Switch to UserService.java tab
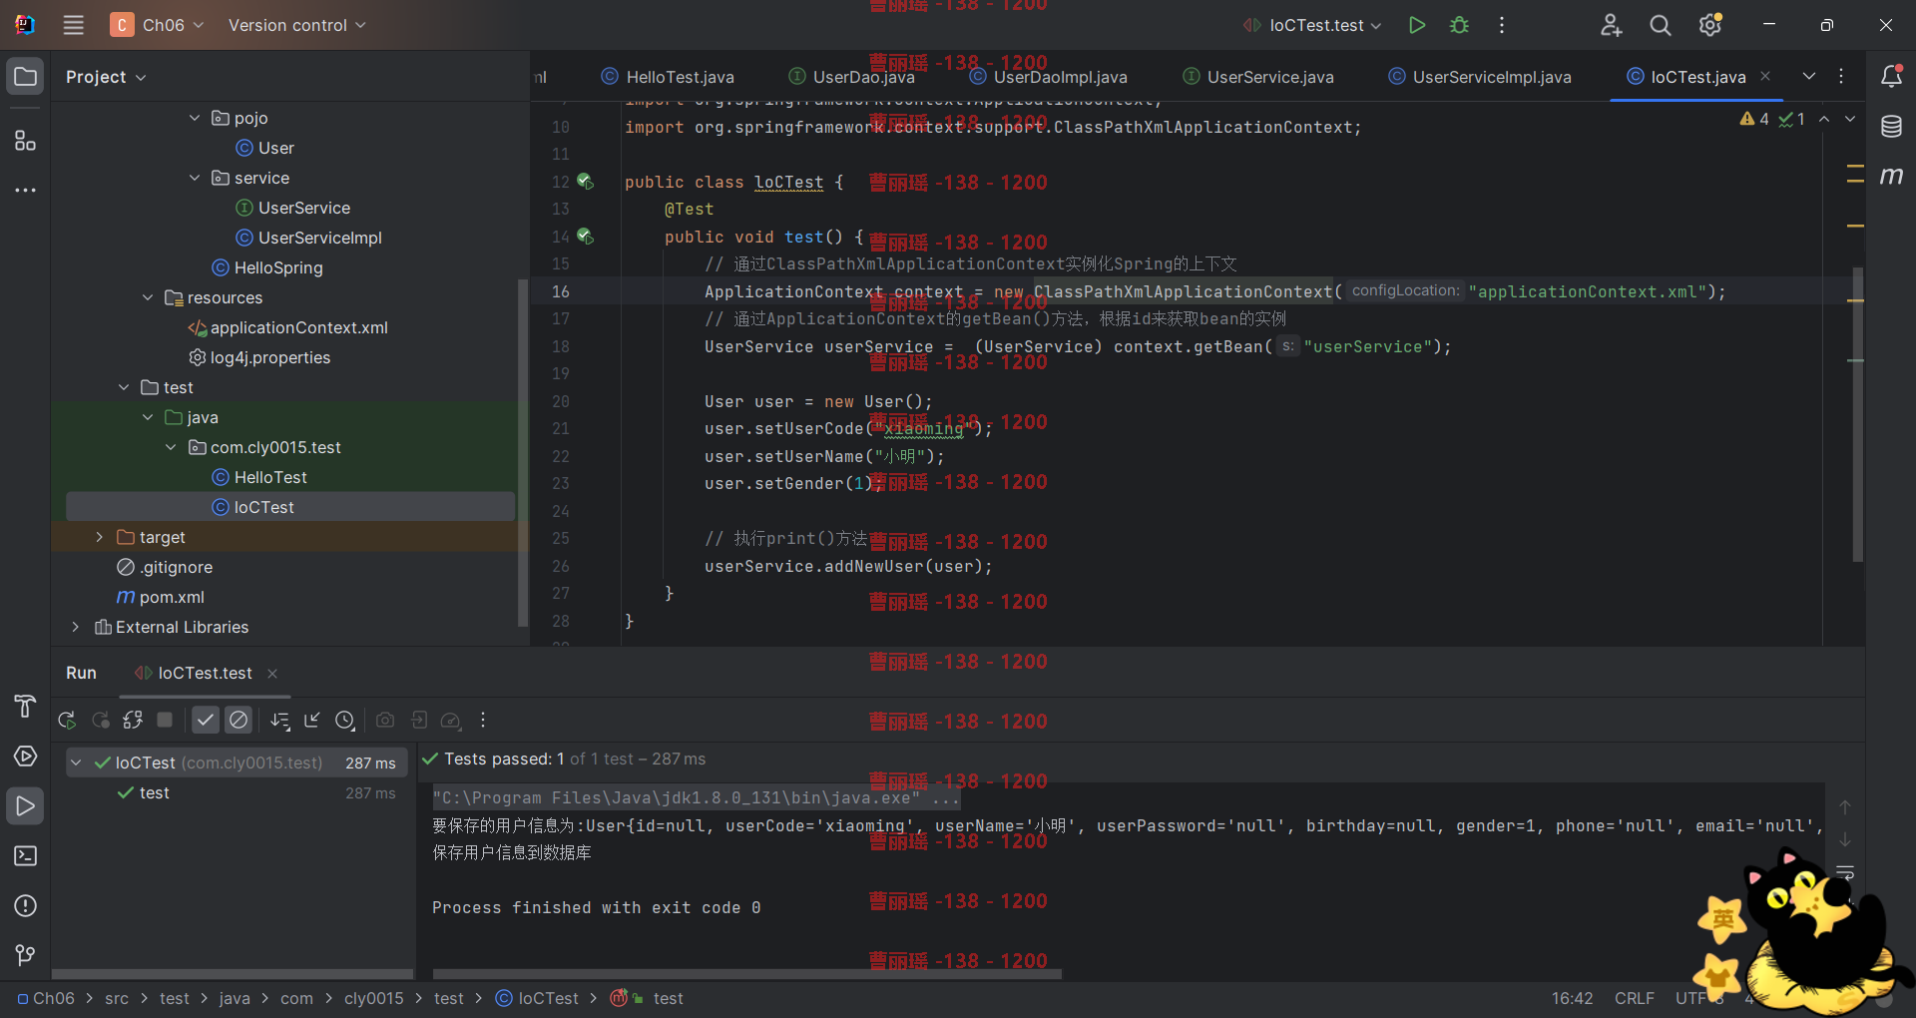This screenshot has height=1018, width=1916. tap(1257, 77)
